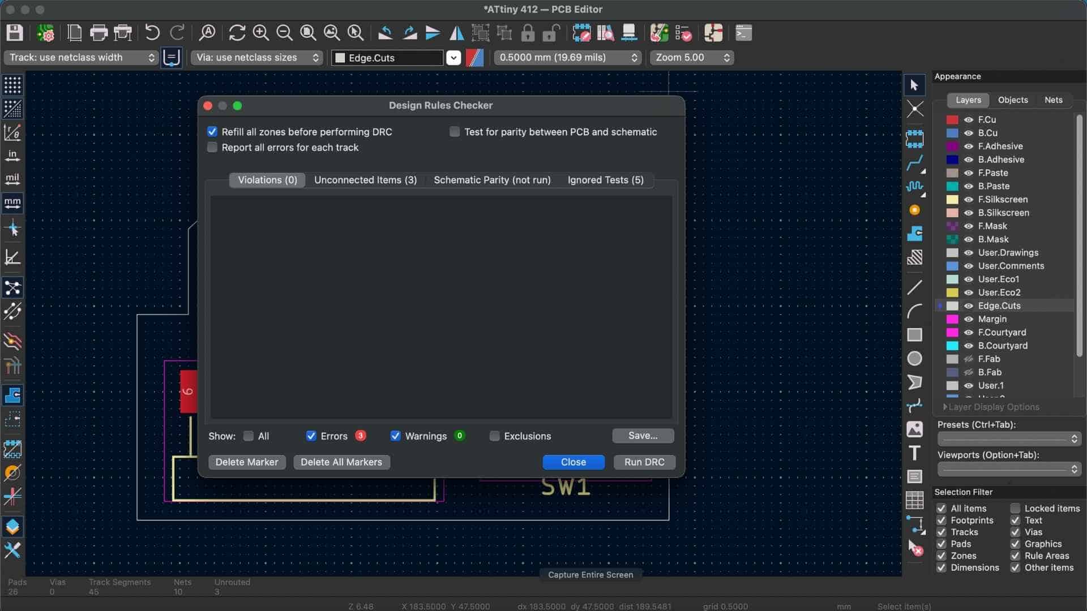
Task: Open the Zoom 5.00 dropdown
Action: point(691,58)
